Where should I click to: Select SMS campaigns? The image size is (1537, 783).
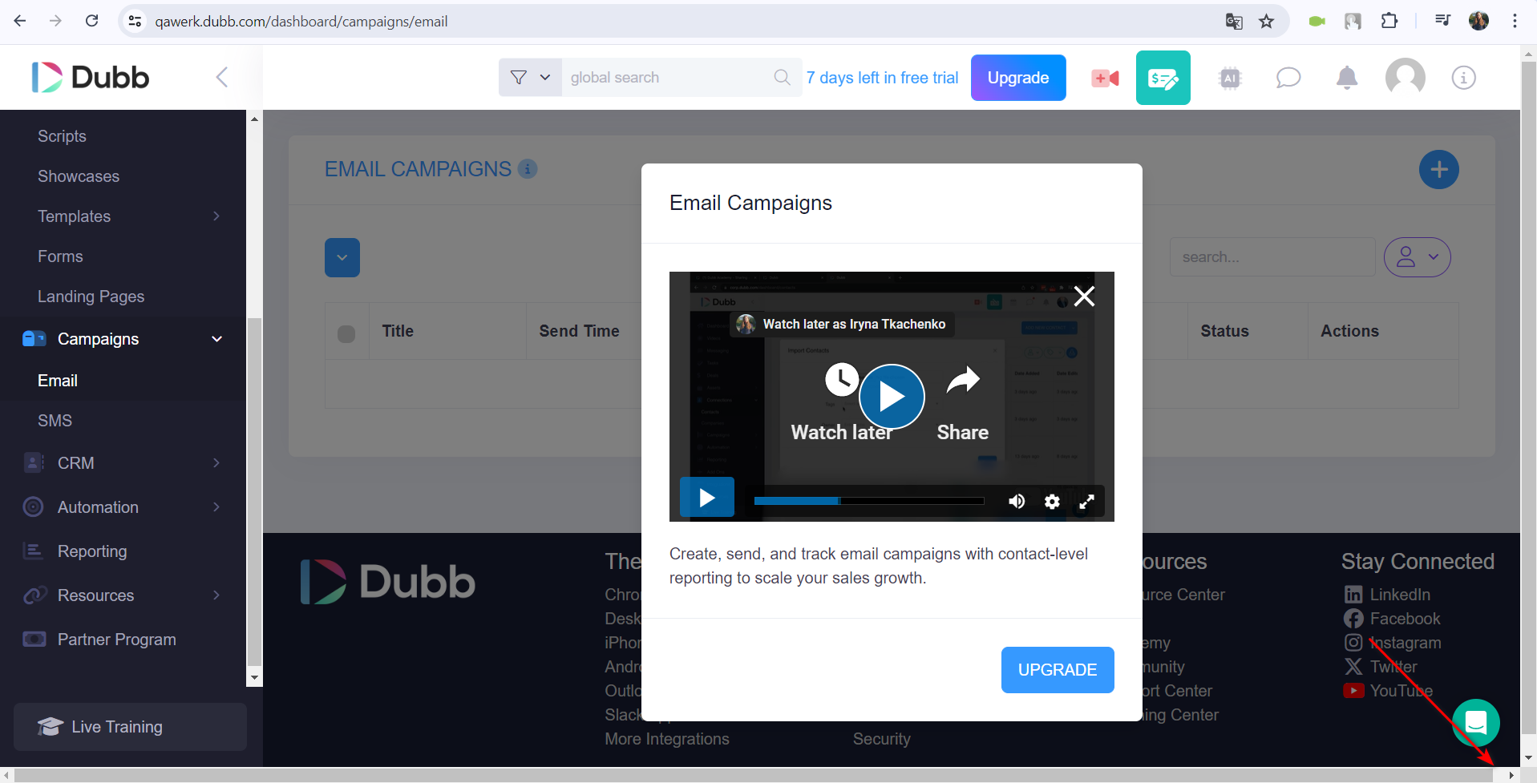pos(55,421)
